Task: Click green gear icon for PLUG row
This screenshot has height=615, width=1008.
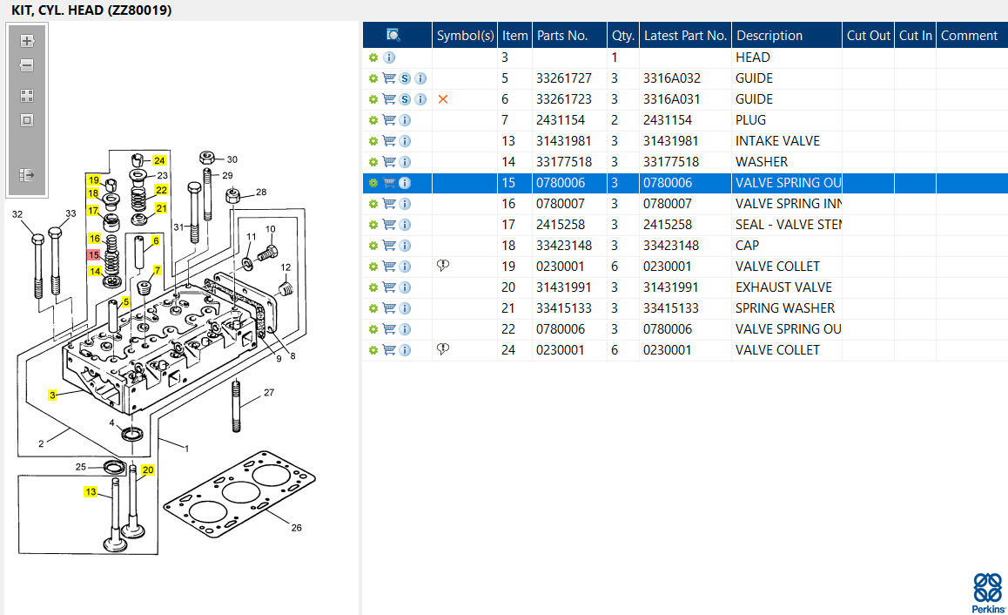Action: click(373, 120)
